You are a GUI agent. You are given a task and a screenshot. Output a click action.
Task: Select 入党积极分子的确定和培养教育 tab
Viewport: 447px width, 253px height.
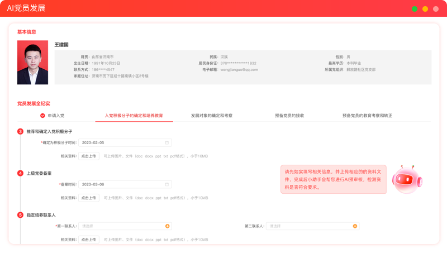(134, 116)
